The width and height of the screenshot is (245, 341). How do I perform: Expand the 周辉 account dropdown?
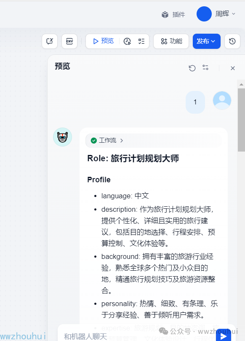point(225,14)
